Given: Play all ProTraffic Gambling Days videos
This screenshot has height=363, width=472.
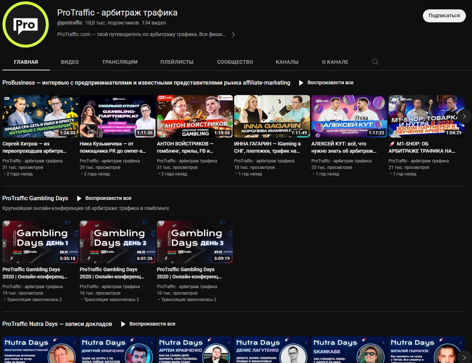Looking at the screenshot, I should (104, 198).
